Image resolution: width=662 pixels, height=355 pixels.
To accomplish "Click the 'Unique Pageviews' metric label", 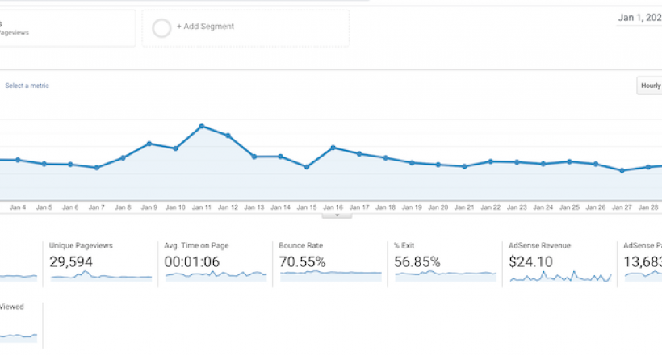I will [81, 245].
